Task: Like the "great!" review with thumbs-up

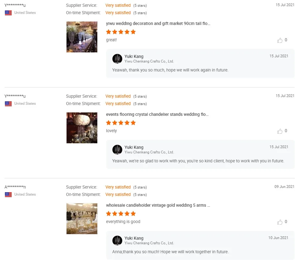Action: pyautogui.click(x=280, y=40)
